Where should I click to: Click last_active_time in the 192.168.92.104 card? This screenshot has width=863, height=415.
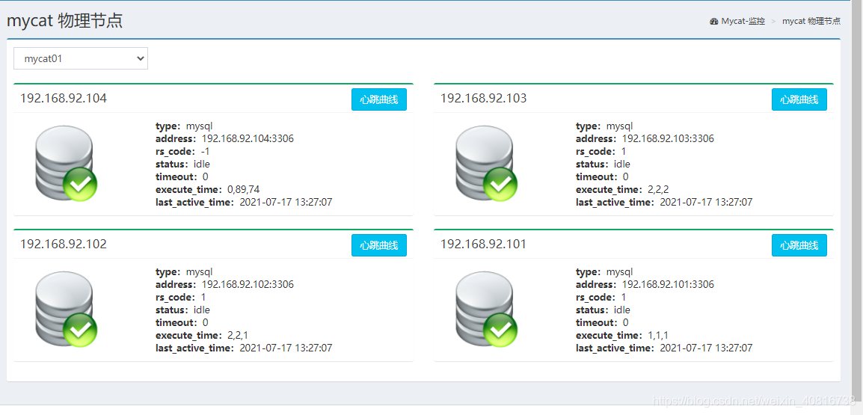pos(244,203)
